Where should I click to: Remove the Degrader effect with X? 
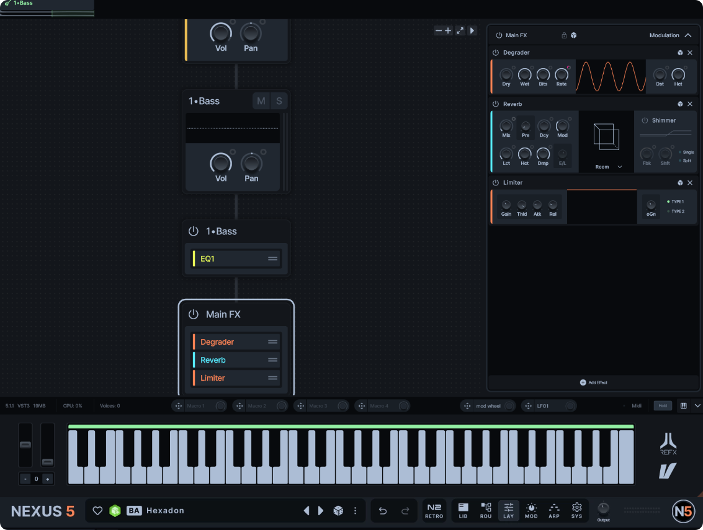click(690, 53)
